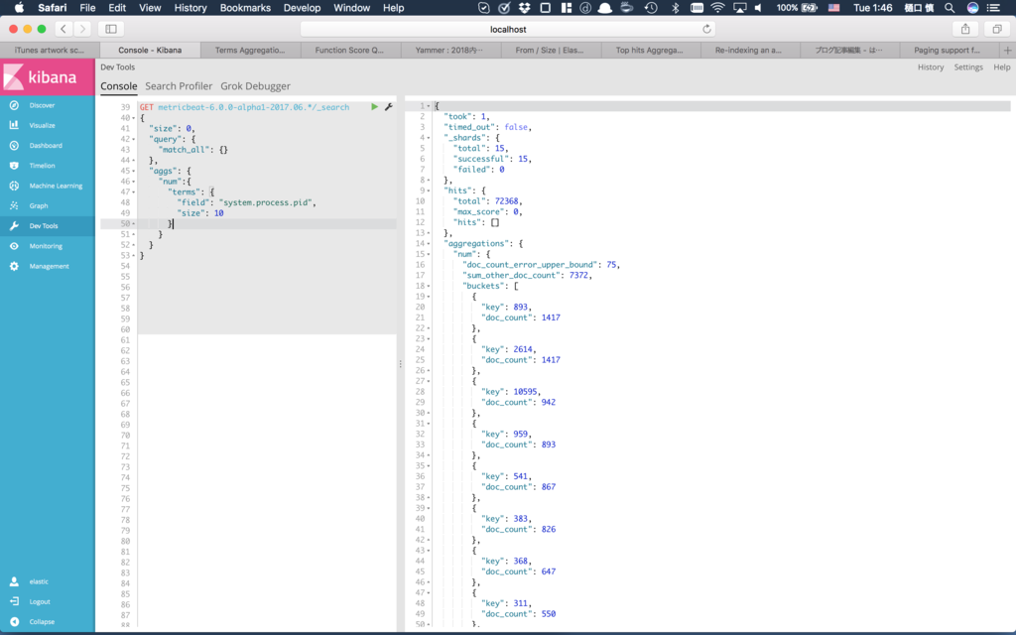Open Spotlight search in menu bar
This screenshot has height=635, width=1016.
[950, 8]
